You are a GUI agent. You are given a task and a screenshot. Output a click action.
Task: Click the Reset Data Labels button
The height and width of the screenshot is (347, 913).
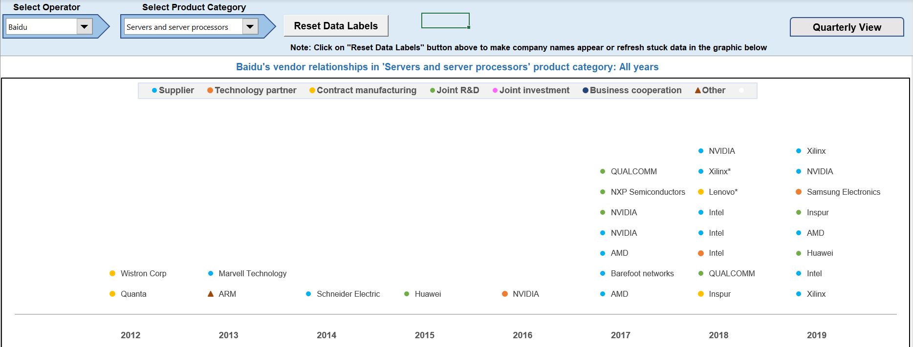tap(336, 26)
